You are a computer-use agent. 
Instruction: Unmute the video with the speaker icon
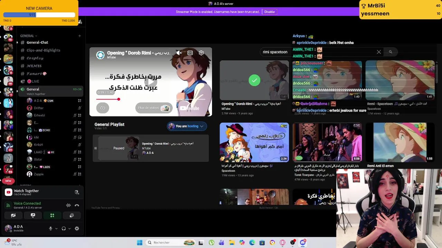click(179, 53)
